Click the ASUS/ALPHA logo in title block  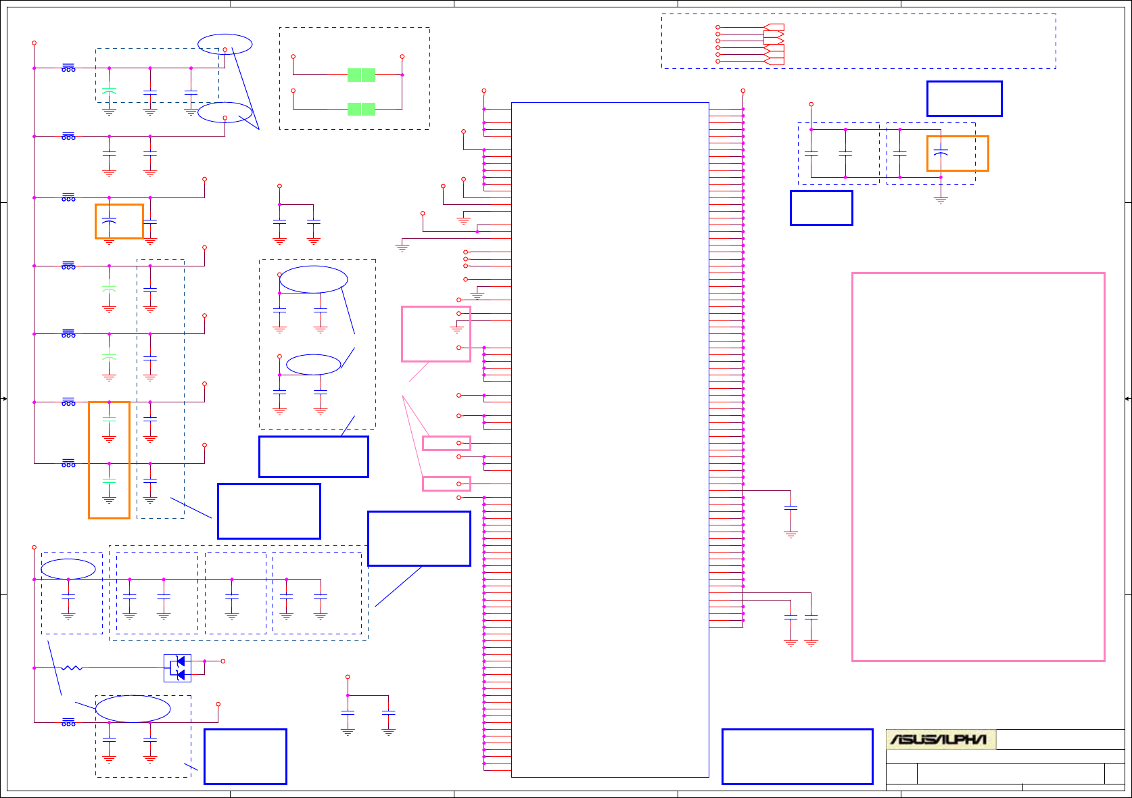tap(941, 739)
